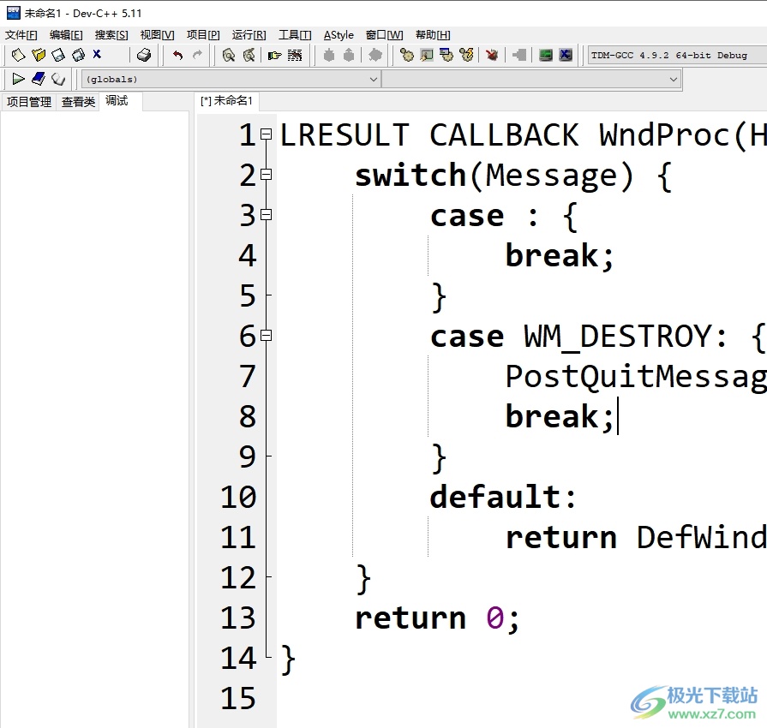Click line number 15 in gutter

tap(237, 698)
